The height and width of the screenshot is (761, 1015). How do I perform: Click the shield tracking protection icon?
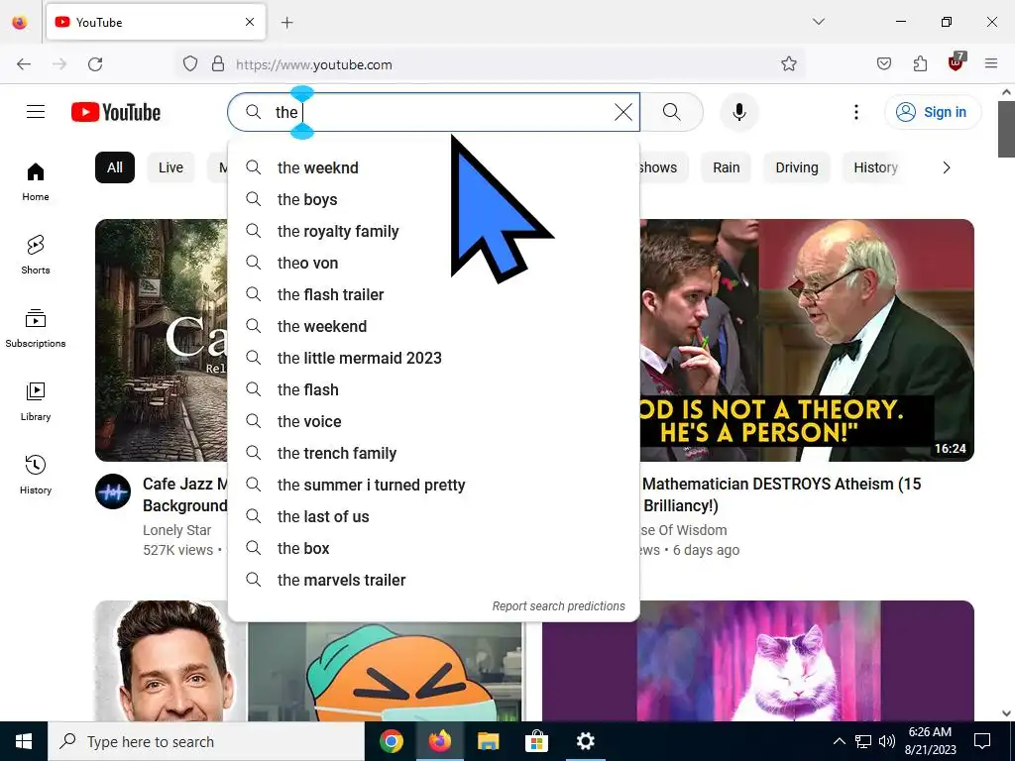(x=189, y=64)
